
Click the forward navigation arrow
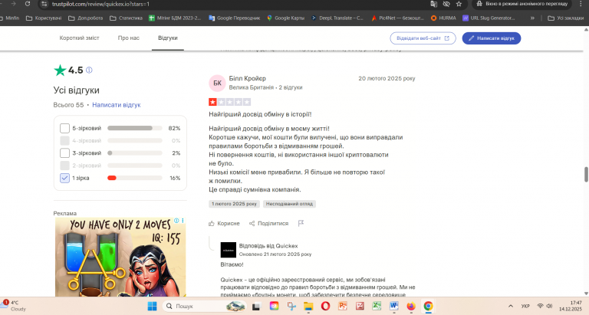[14, 4]
